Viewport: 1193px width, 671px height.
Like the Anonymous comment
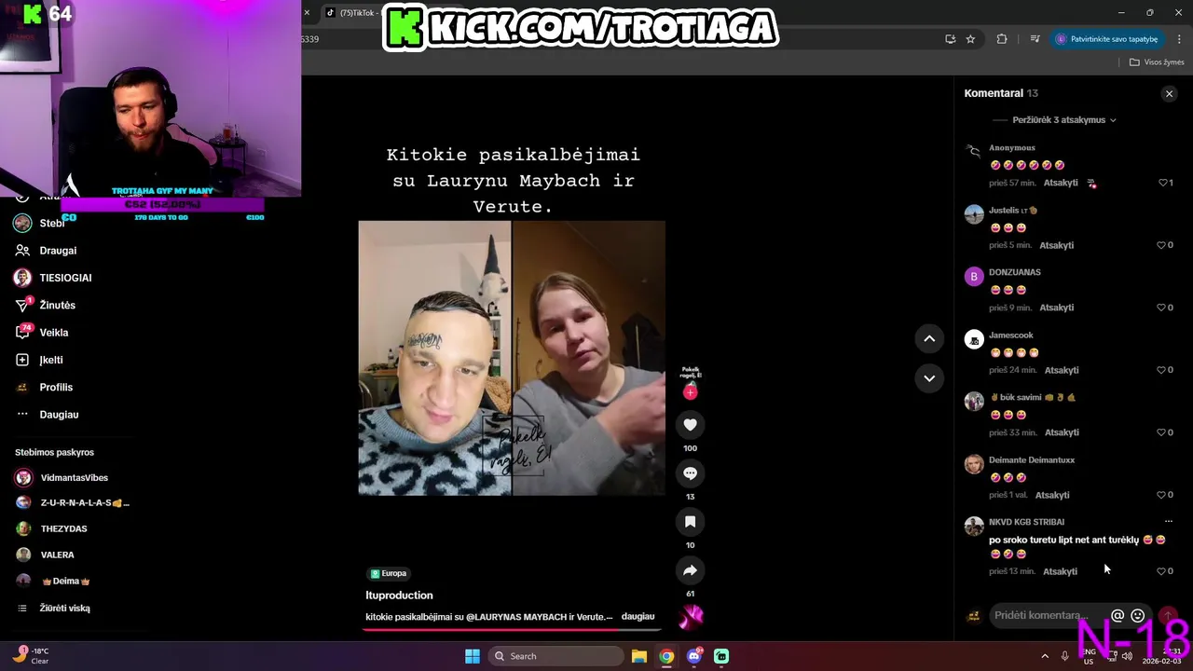coord(1165,183)
